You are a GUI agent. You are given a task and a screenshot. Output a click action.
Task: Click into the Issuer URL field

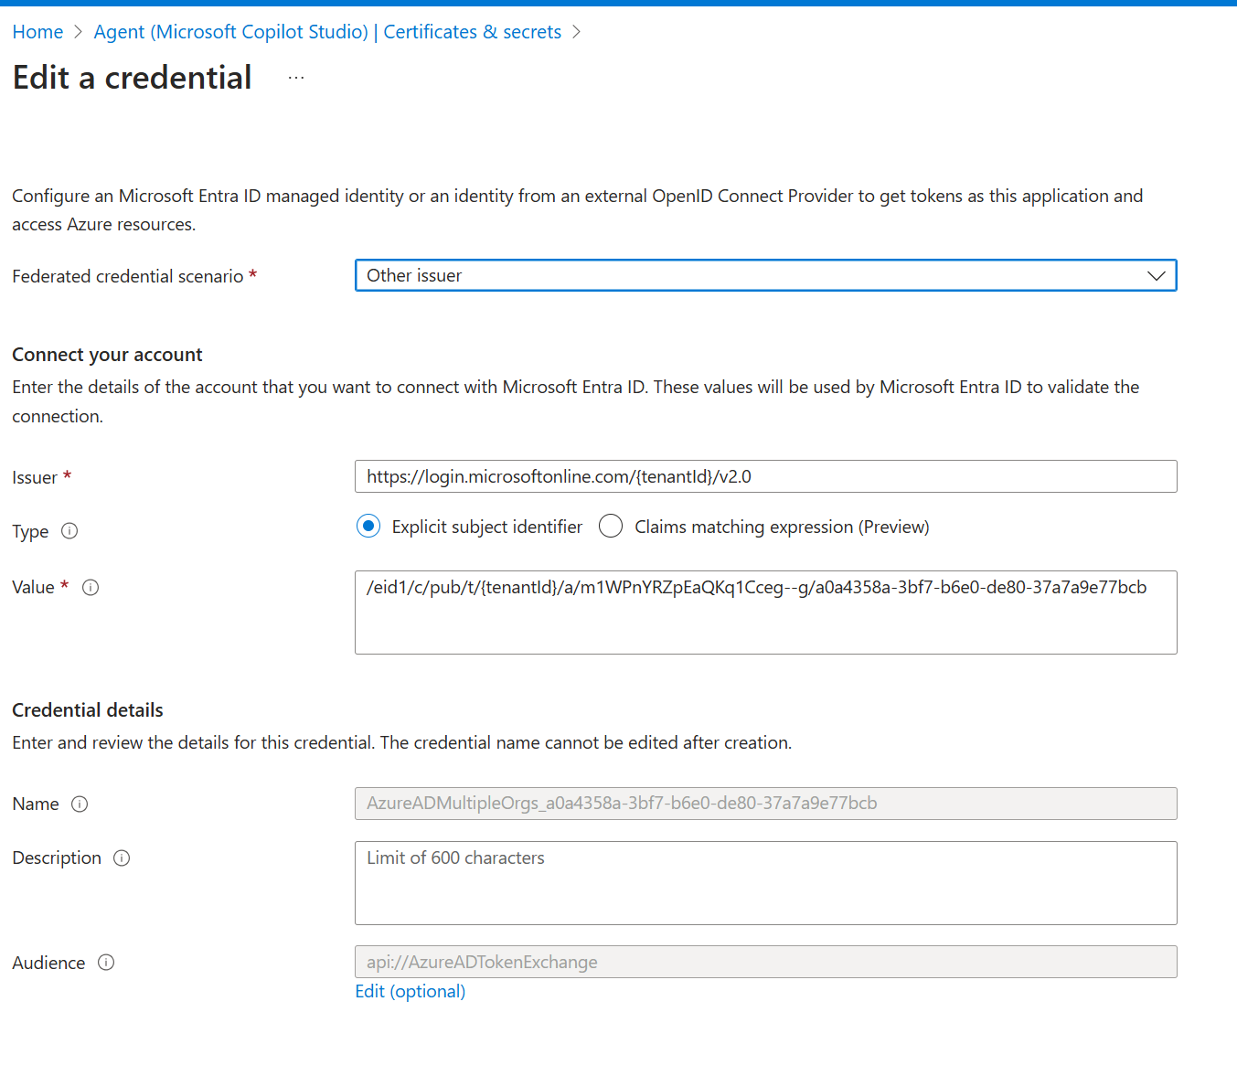[x=765, y=477]
